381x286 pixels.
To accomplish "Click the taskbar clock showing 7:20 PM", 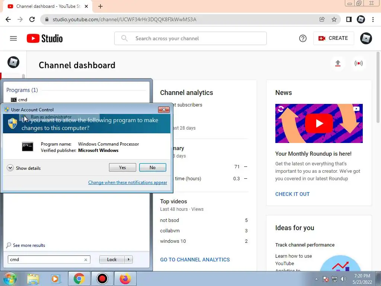I will (362, 279).
